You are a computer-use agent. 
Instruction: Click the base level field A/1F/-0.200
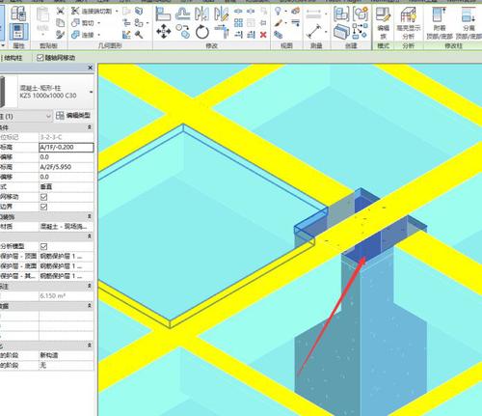67,148
